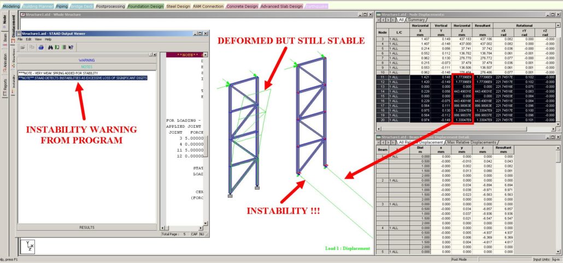The height and width of the screenshot is (263, 563).
Task: Click node 11 row header in displacements table
Action: [383, 77]
